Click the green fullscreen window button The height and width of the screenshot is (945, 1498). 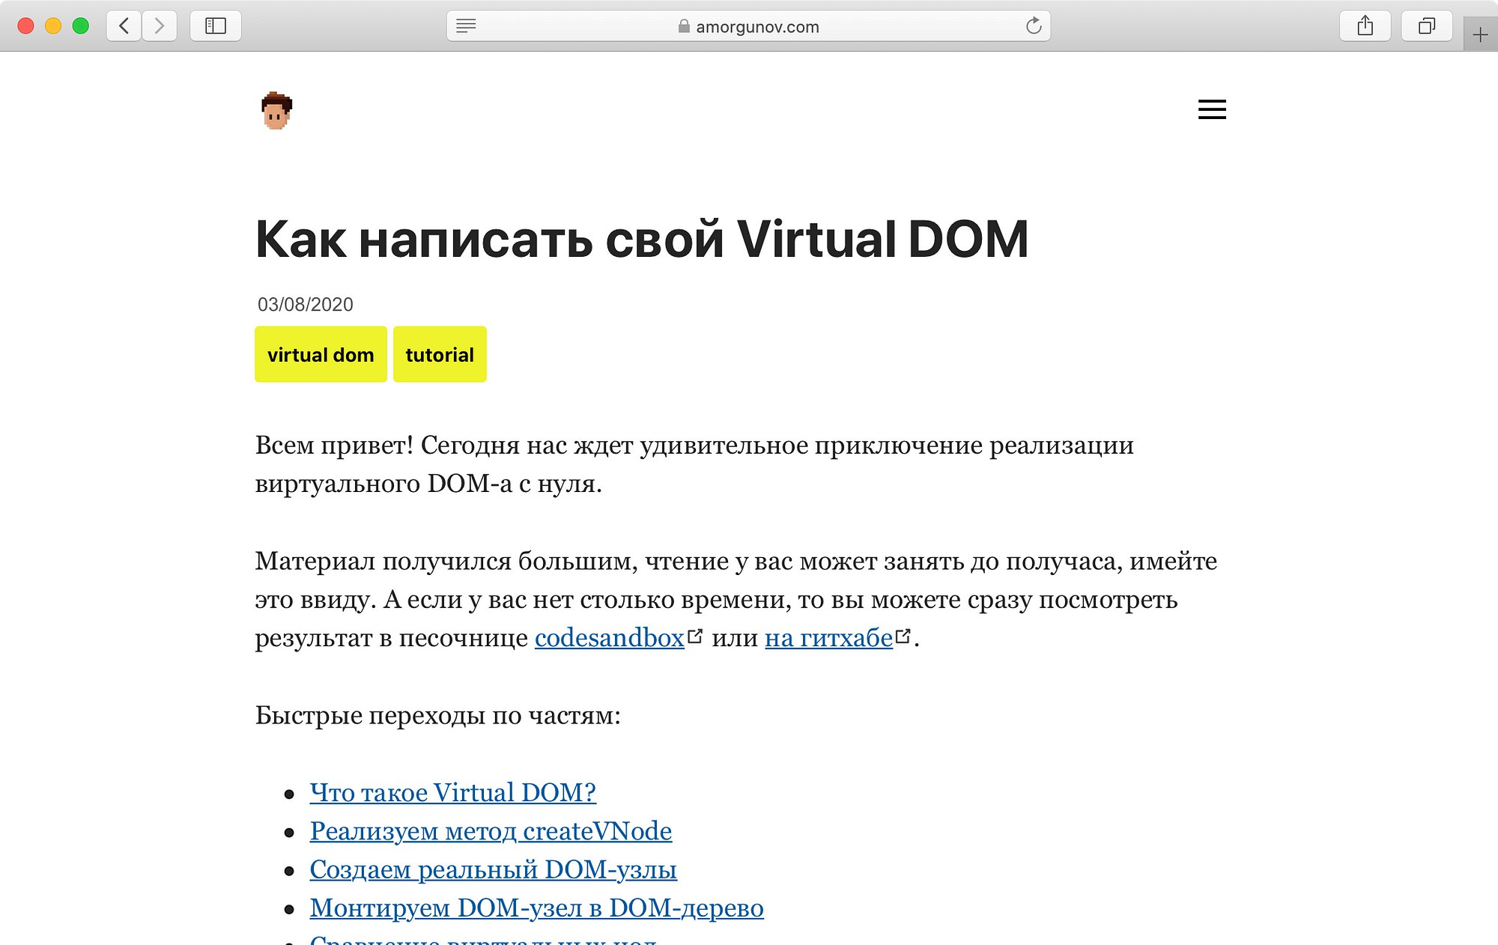point(81,26)
